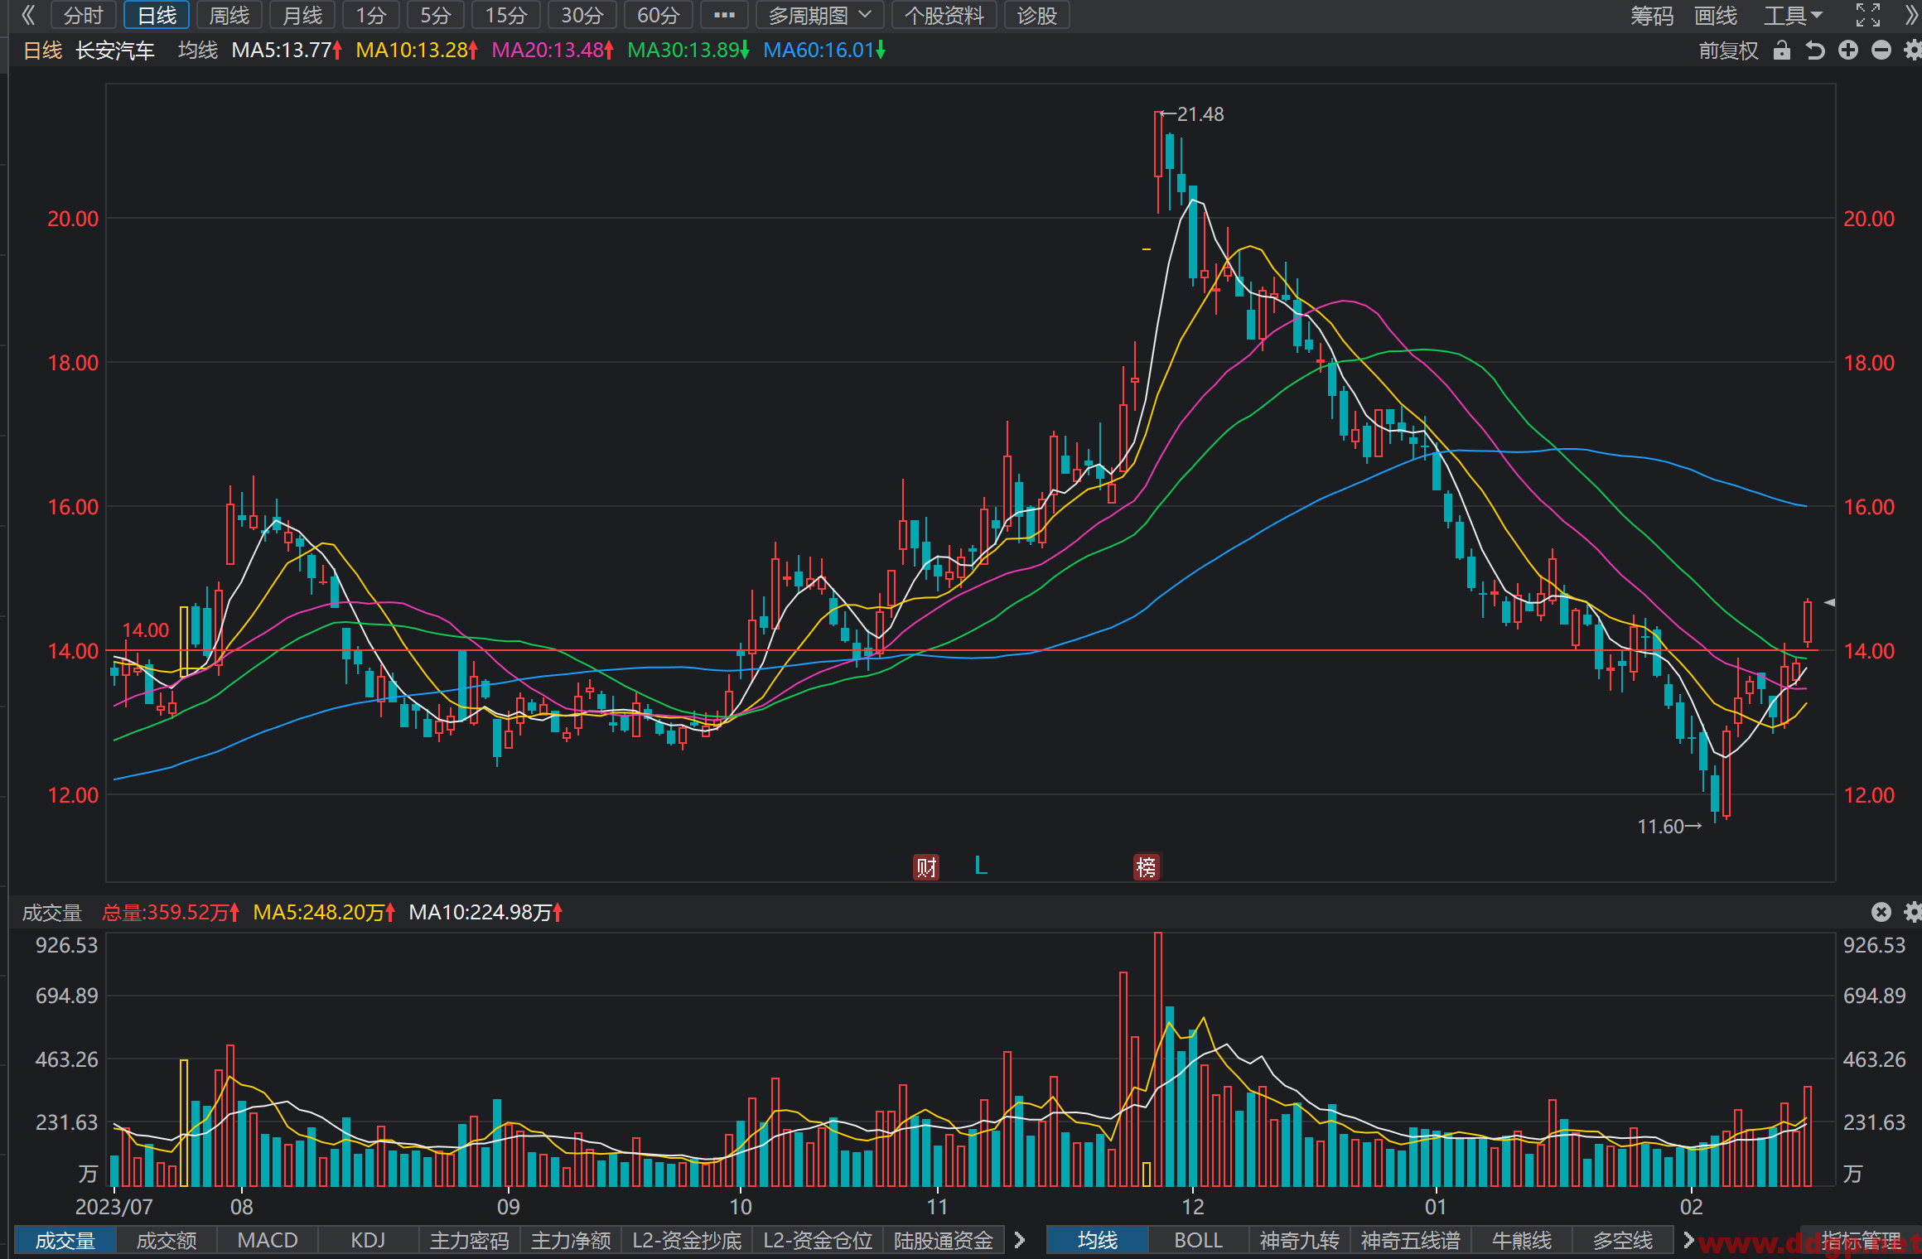The width and height of the screenshot is (1922, 1259).
Task: Click MA20:13.48 magenta legend label
Action: click(x=553, y=51)
